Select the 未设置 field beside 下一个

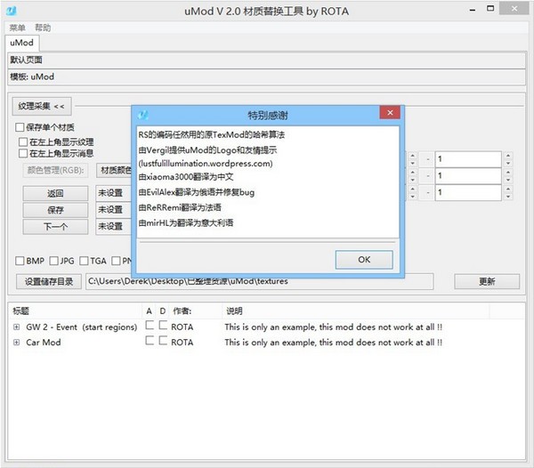114,227
